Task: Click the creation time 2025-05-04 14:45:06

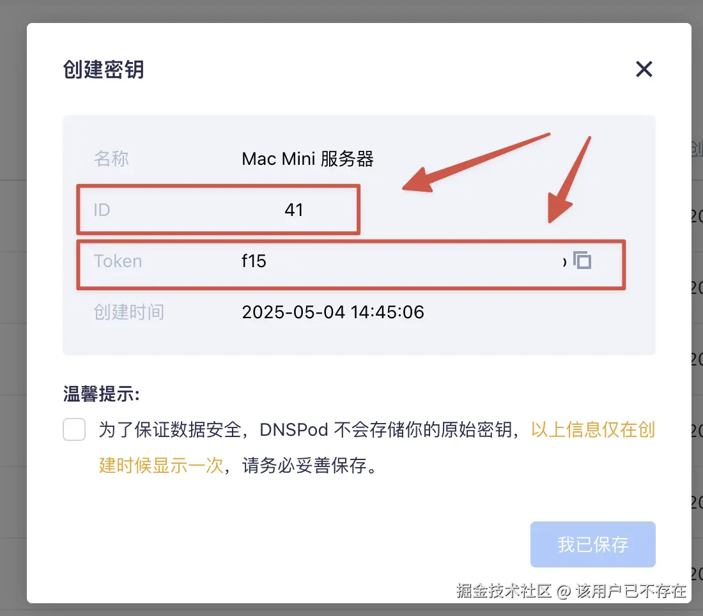Action: click(333, 312)
